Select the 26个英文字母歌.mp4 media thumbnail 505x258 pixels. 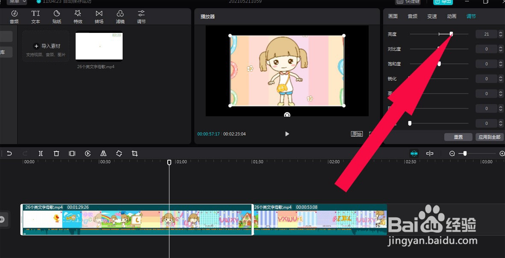click(99, 46)
